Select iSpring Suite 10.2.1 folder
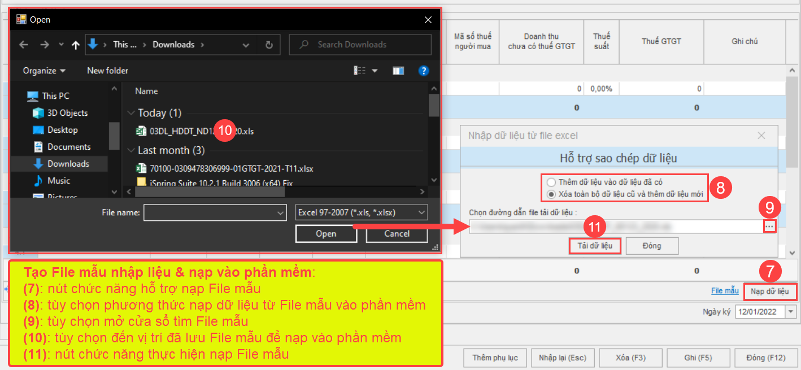Image resolution: width=801 pixels, height=370 pixels. [x=215, y=182]
